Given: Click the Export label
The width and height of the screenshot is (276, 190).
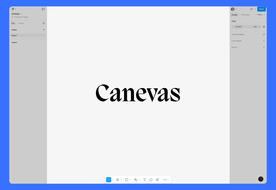Looking at the screenshot, I should [x=234, y=47].
